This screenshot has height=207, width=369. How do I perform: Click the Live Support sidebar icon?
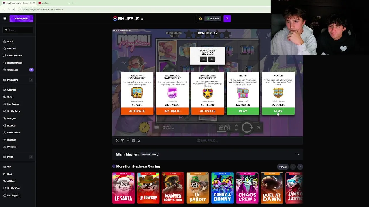pyautogui.click(x=5, y=195)
